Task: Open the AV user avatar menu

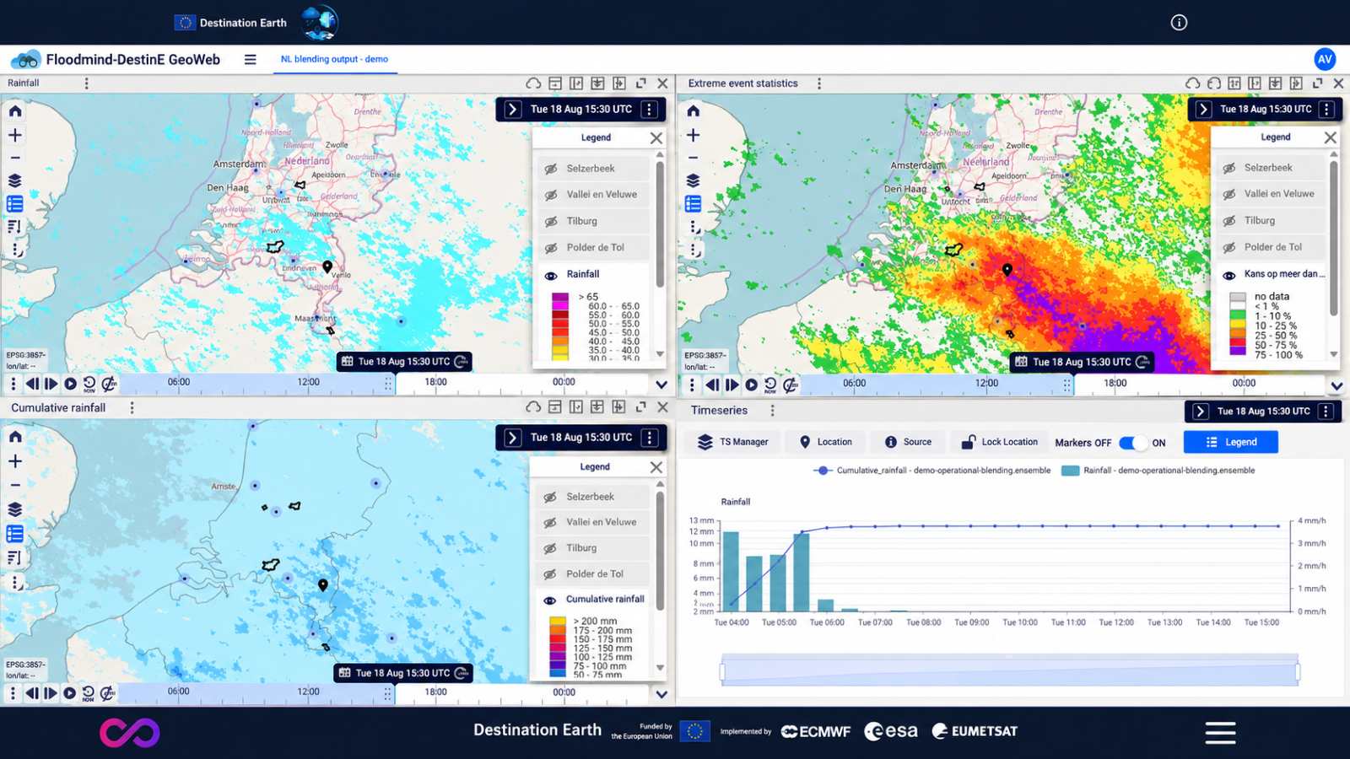Action: [x=1325, y=59]
